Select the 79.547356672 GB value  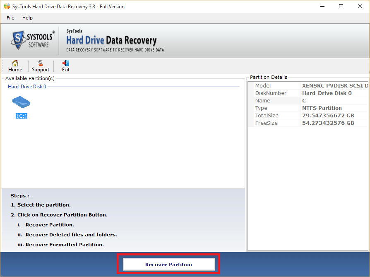(328, 115)
